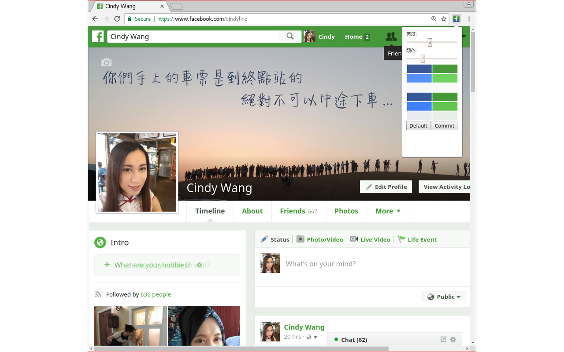564x352 pixels.
Task: Click the browser Back arrow
Action: tap(95, 19)
